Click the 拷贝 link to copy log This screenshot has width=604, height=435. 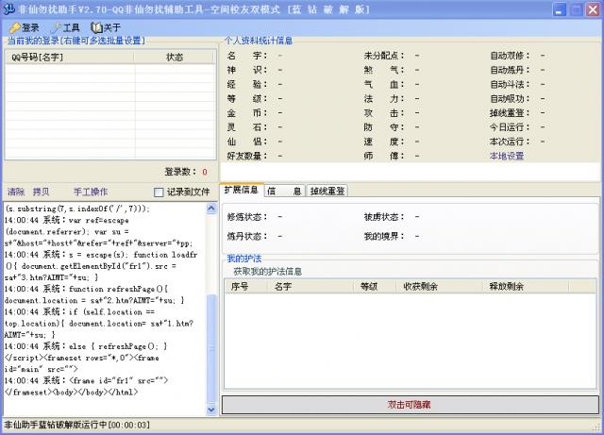(41, 192)
